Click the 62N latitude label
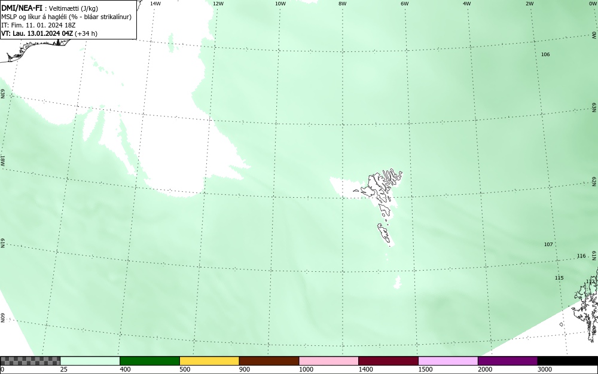Screen dimensions: 598x374 [594, 181]
